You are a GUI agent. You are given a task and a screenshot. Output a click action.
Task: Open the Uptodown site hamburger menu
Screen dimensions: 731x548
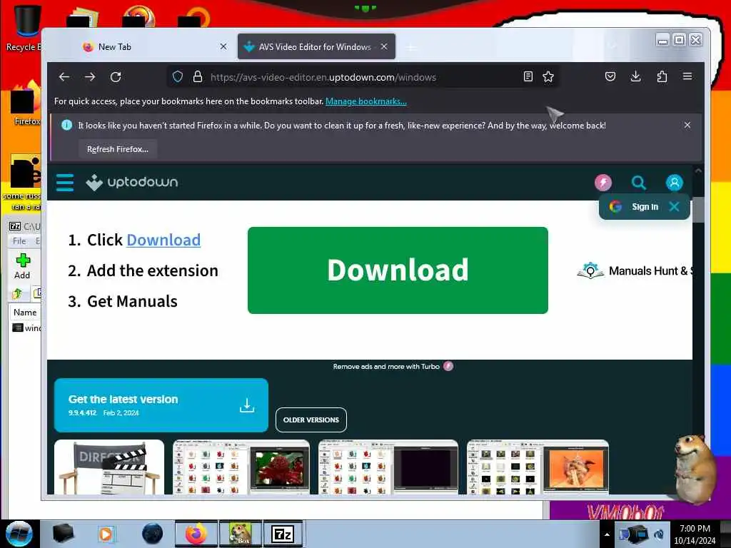point(65,182)
